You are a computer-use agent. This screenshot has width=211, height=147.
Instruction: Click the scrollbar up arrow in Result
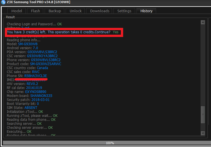(203, 22)
